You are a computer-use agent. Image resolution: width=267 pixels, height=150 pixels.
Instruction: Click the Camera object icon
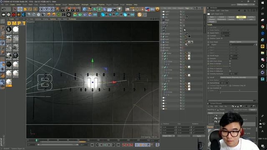click(x=114, y=9)
